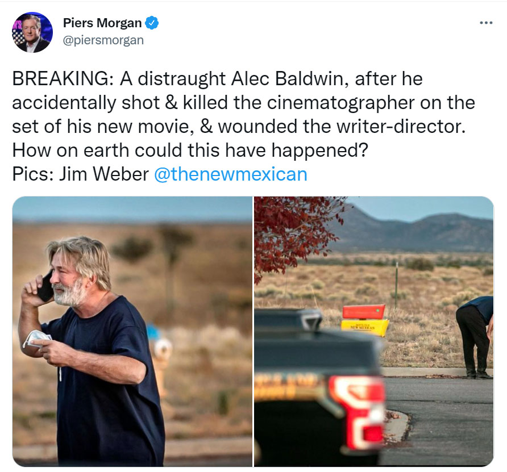Click the white face mask in man's hand
The width and height of the screenshot is (507, 472).
click(36, 339)
